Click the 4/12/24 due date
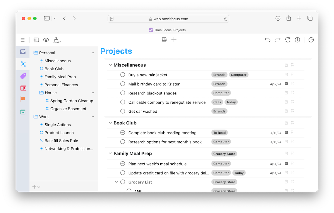This screenshot has width=334, height=213. pos(276,84)
